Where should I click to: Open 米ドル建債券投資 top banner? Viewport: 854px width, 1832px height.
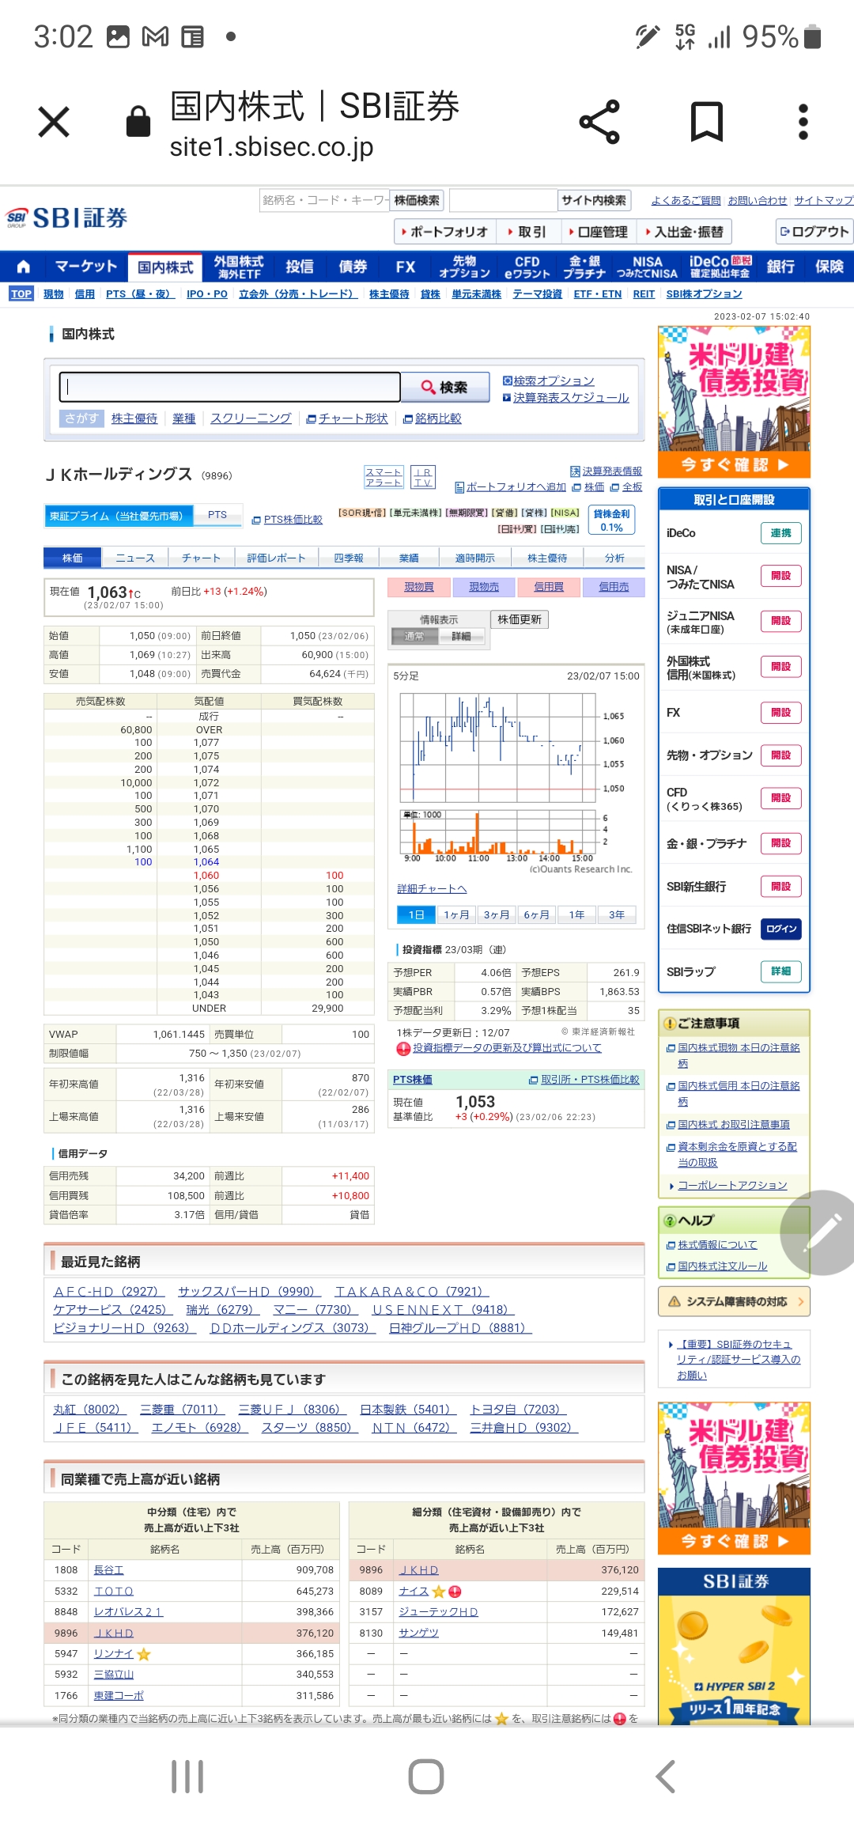click(x=735, y=402)
